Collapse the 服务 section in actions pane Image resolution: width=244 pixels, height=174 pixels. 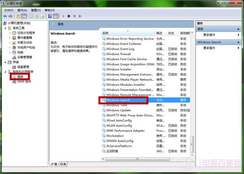click(238, 29)
